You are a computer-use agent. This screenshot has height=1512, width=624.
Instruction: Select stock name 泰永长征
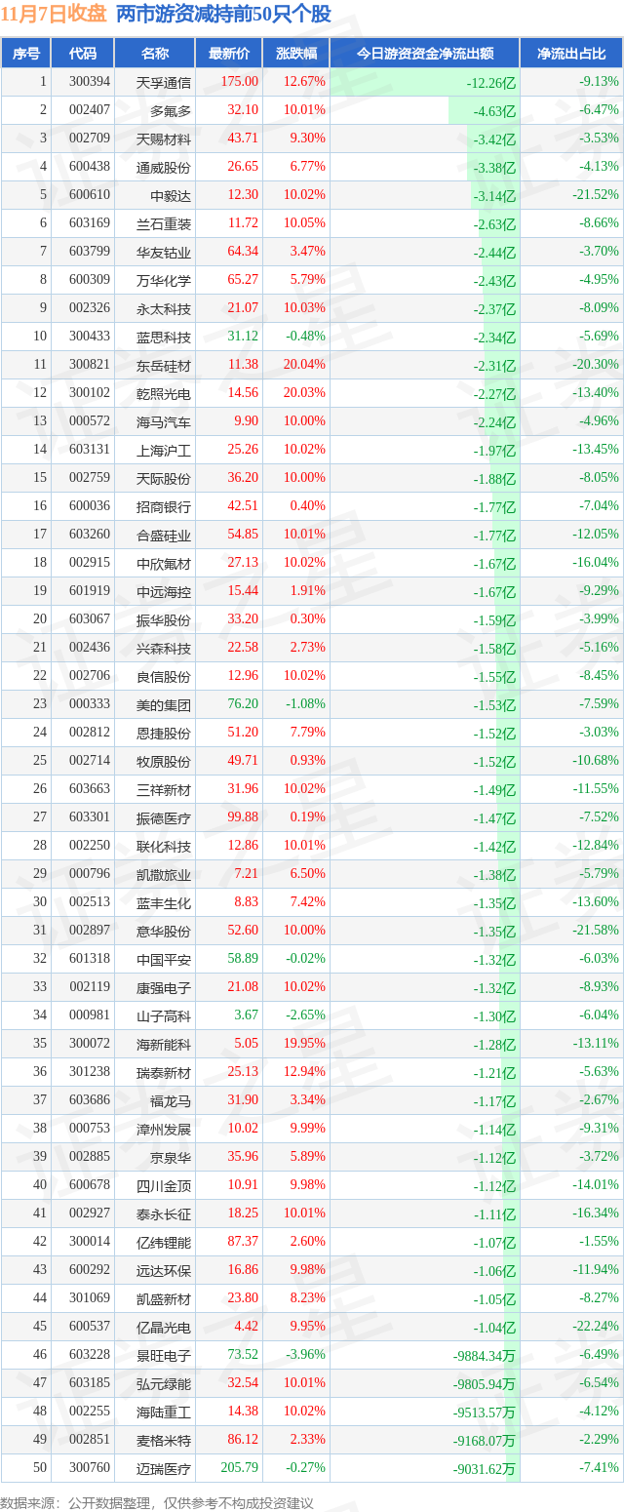coord(164,1214)
